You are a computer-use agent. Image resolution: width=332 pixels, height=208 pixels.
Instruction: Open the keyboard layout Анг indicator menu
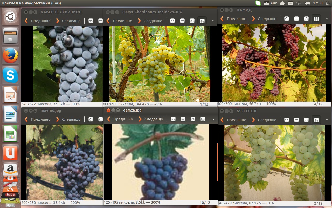pyautogui.click(x=270, y=3)
